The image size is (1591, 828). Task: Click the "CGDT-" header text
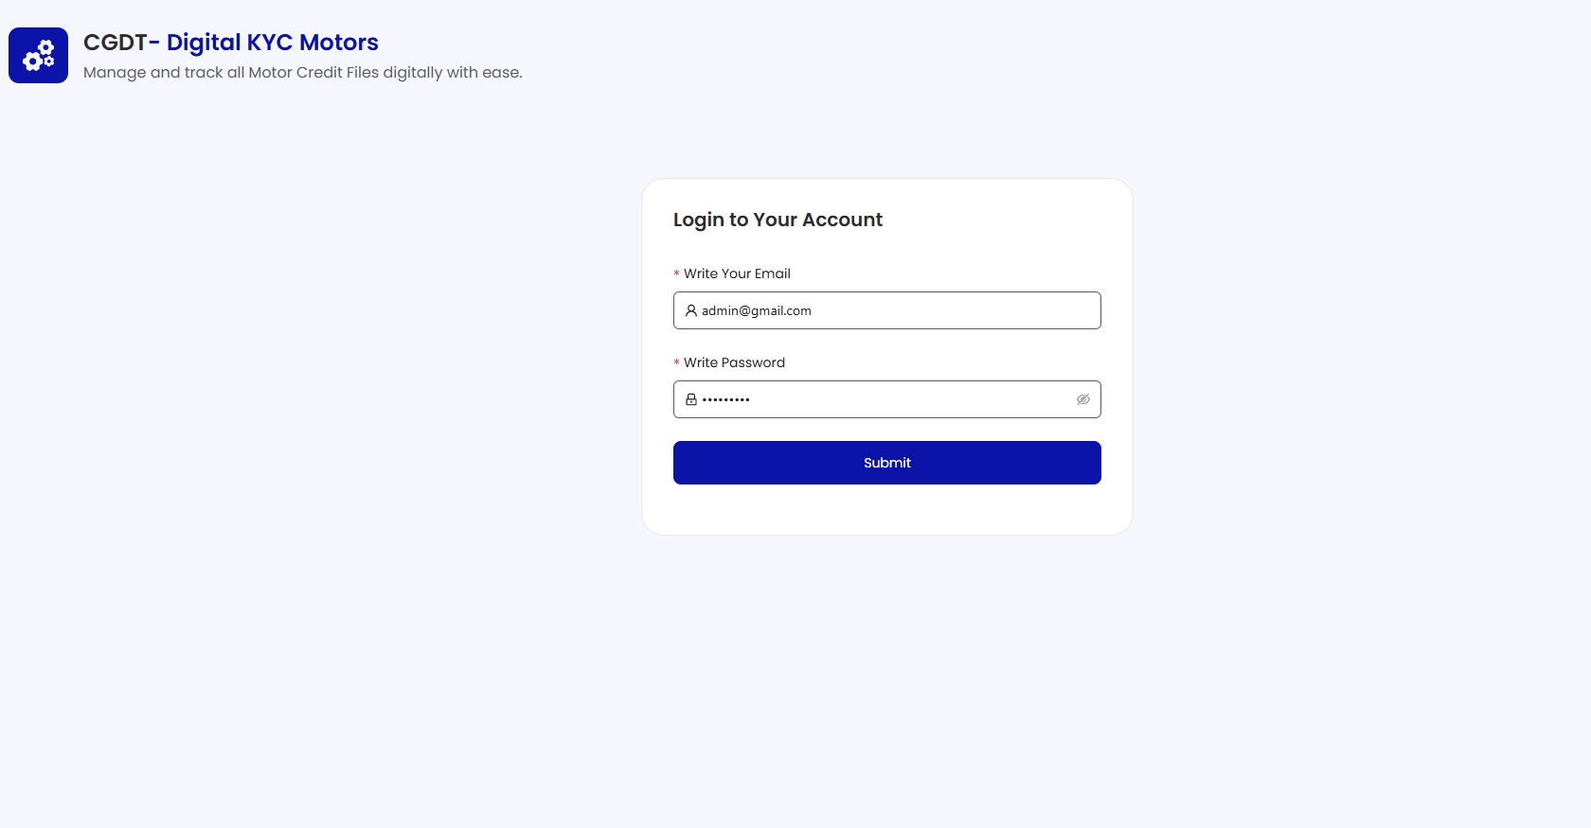point(120,43)
